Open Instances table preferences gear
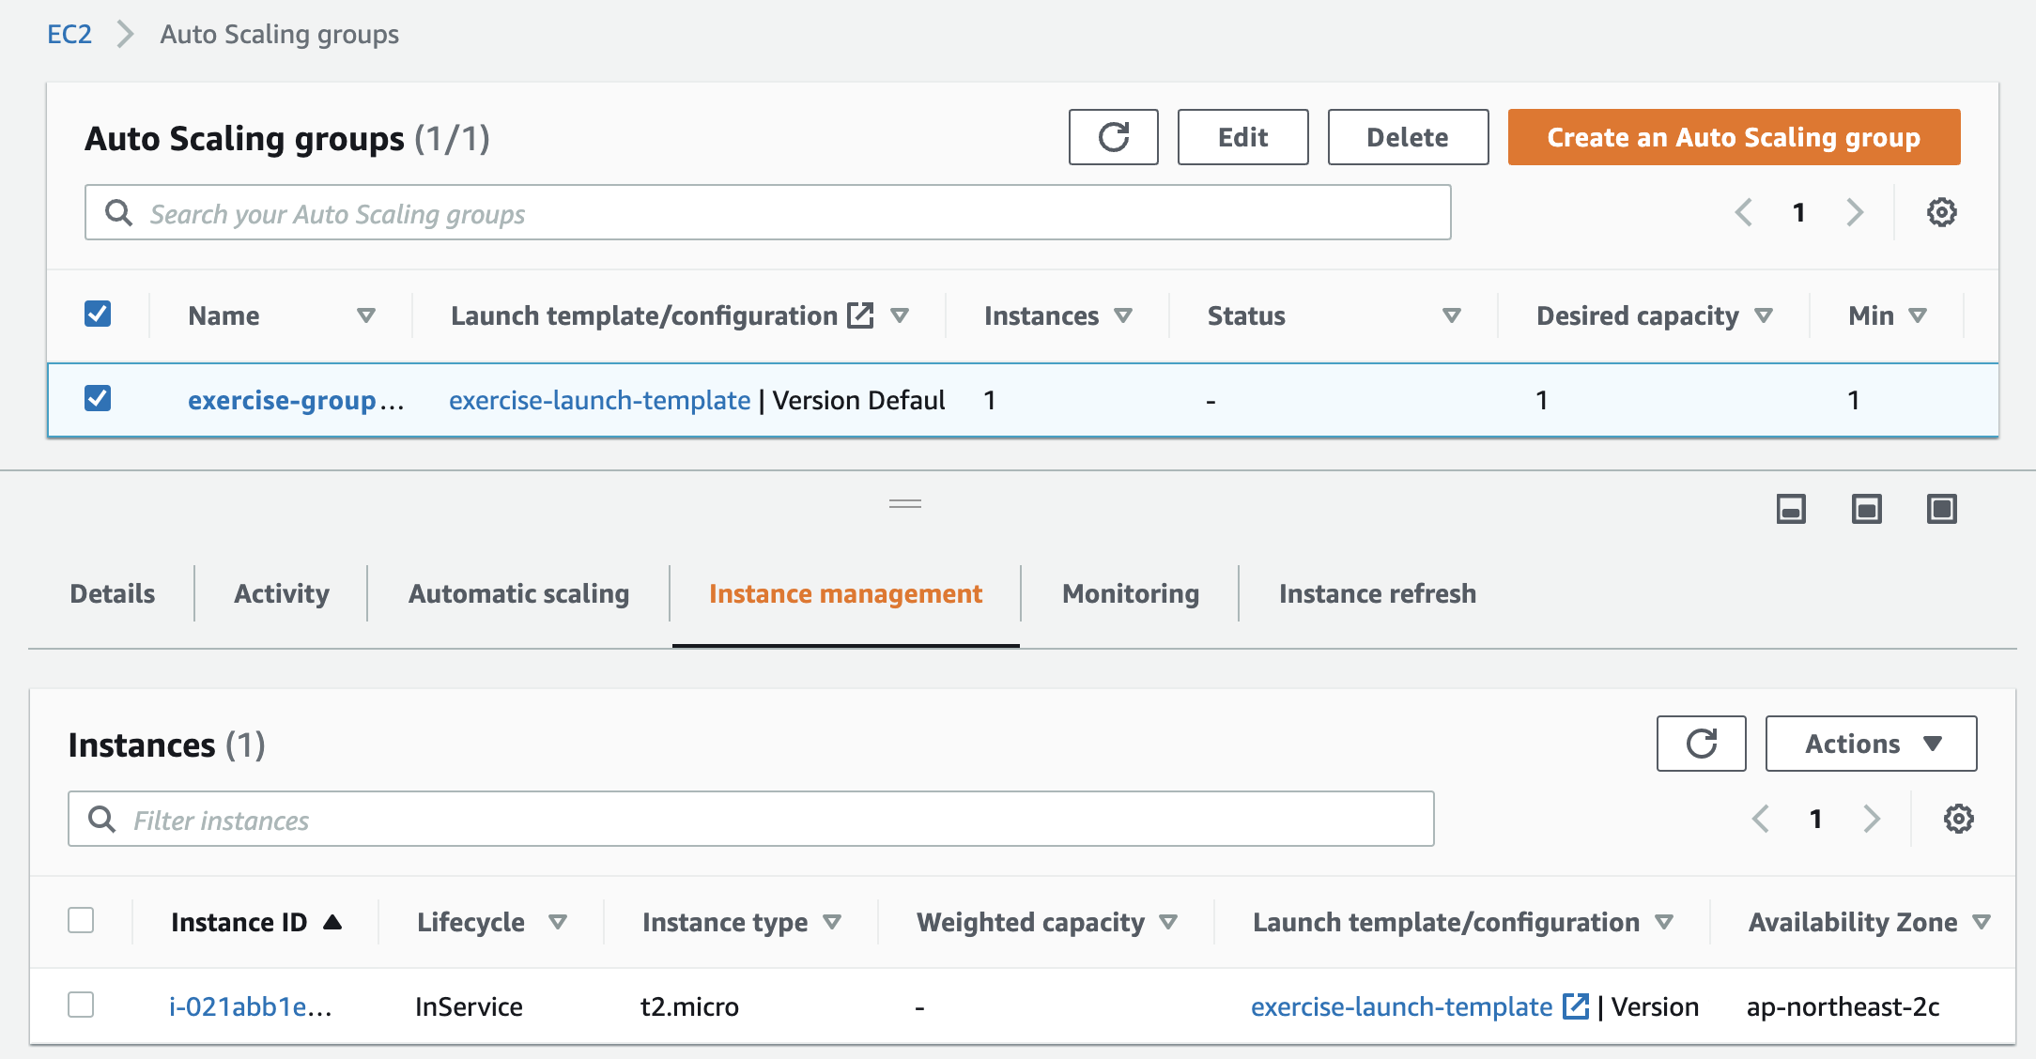 (x=1958, y=819)
